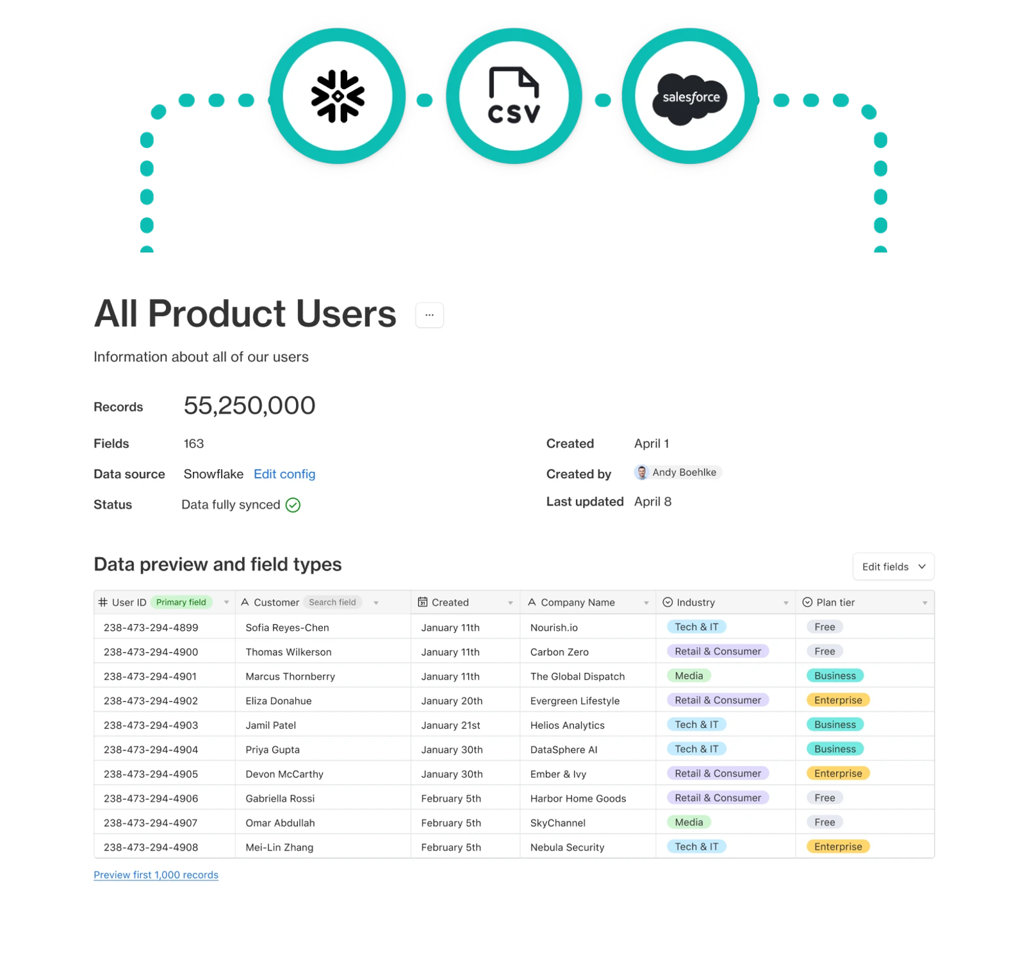Click the Search field badge
Screen dimensions: 1025x979
click(332, 603)
